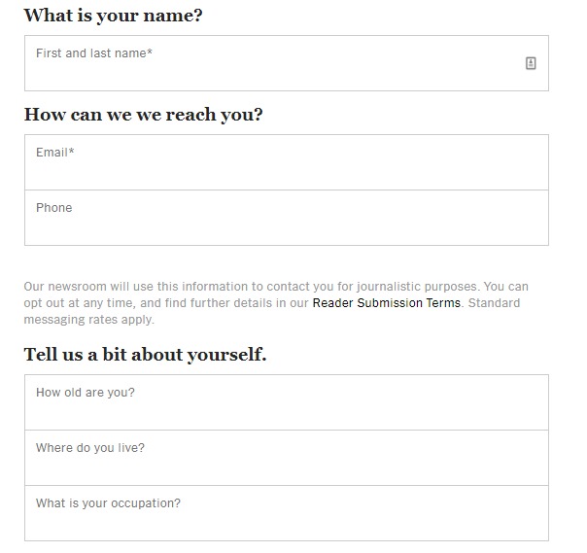Click the 'How can we we reach you?' heading
Image resolution: width=587 pixels, height=553 pixels.
coord(144,115)
